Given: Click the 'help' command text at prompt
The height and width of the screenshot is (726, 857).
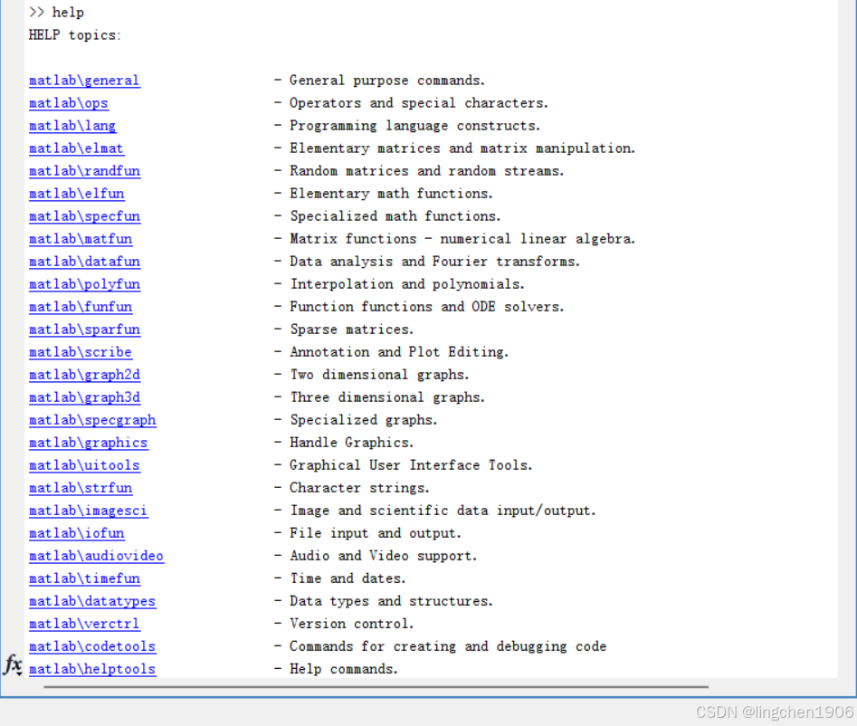Looking at the screenshot, I should [68, 12].
